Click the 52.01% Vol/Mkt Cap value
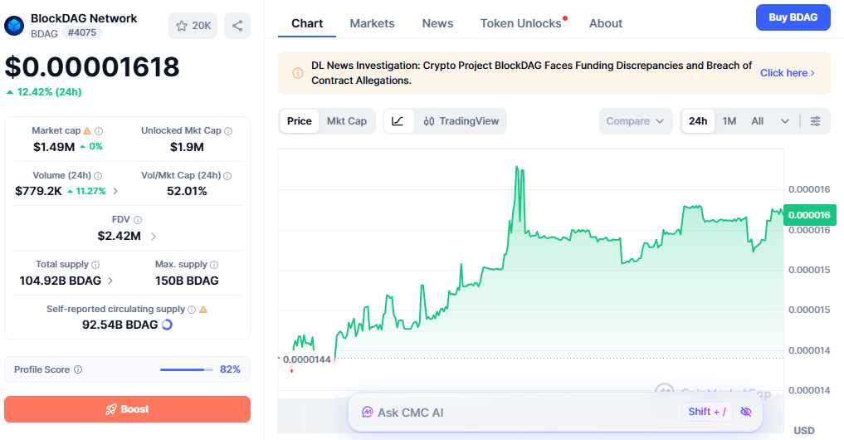 point(187,191)
